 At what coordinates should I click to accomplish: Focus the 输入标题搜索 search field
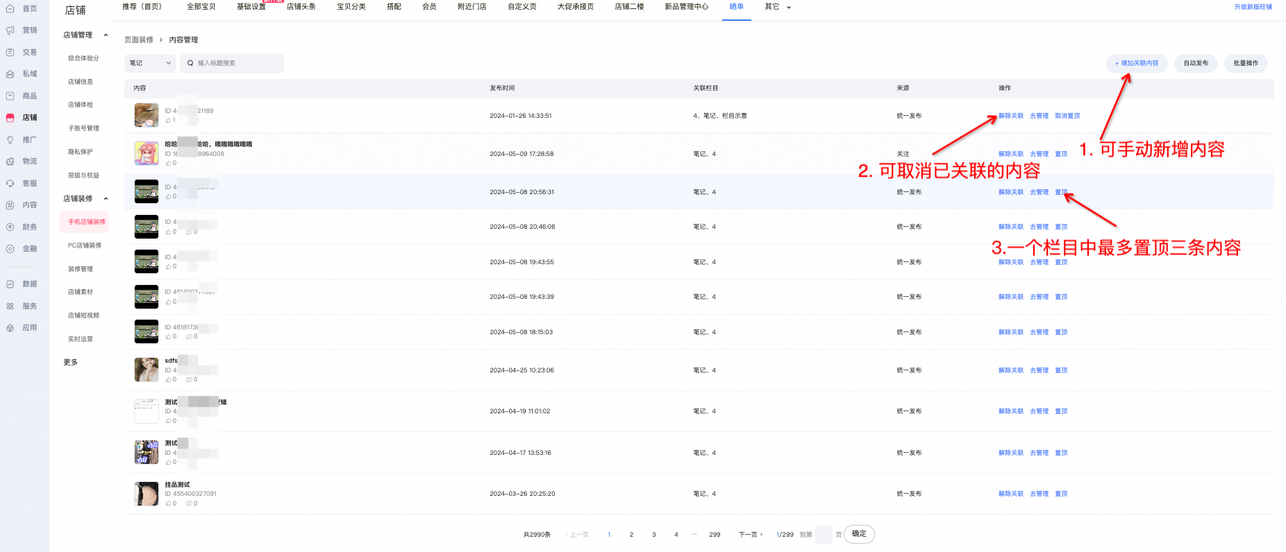(x=232, y=63)
